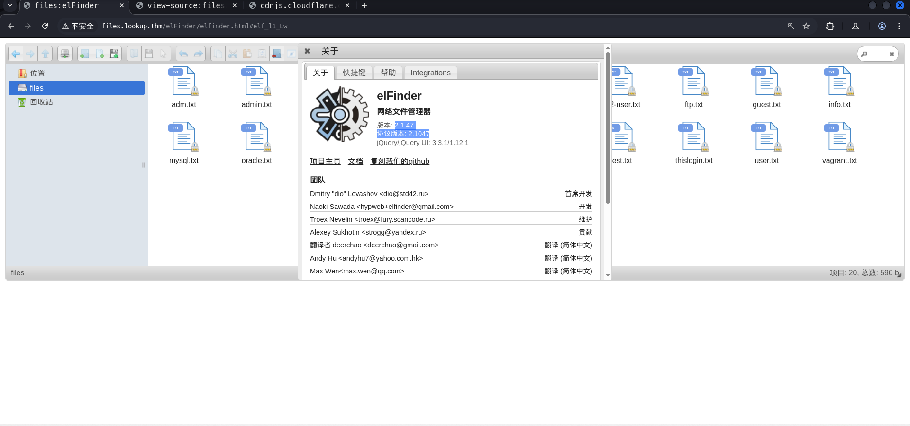Reload the page in browser
This screenshot has height=426, width=910.
[x=45, y=26]
